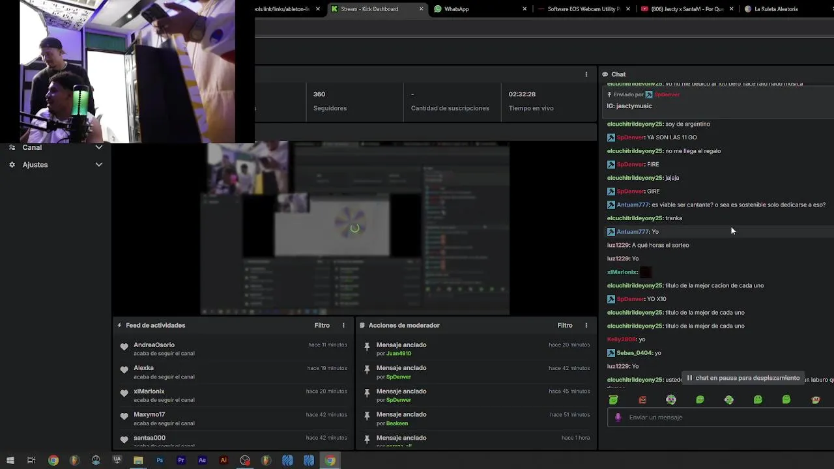Image resolution: width=834 pixels, height=469 pixels.
Task: Resume chat via pause scrolling banner
Action: tap(742, 378)
